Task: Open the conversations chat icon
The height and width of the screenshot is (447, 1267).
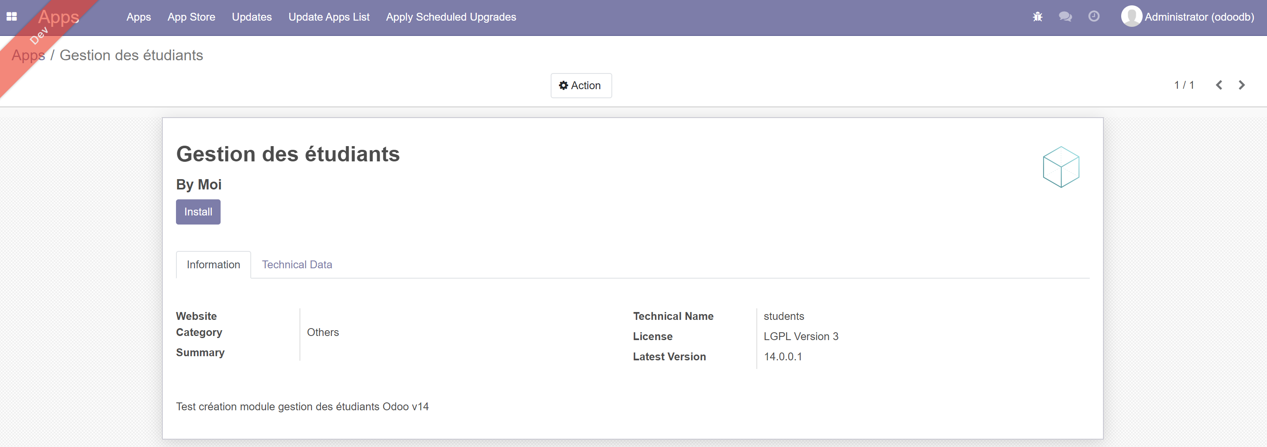Action: click(x=1065, y=17)
